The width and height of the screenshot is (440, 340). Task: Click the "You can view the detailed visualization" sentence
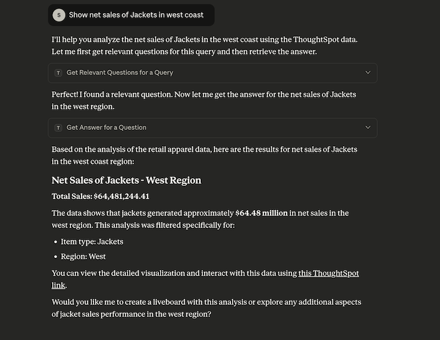coord(175,273)
